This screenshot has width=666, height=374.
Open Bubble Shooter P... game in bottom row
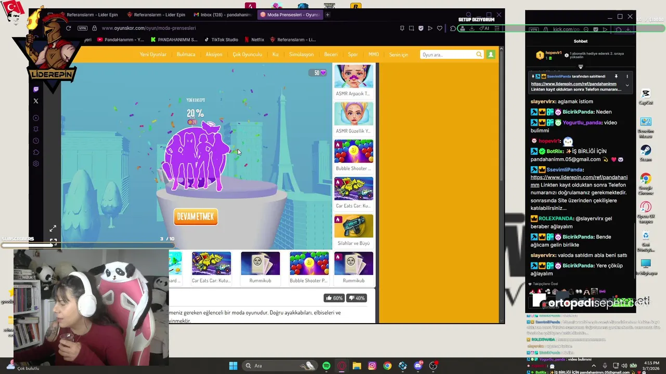[309, 264]
